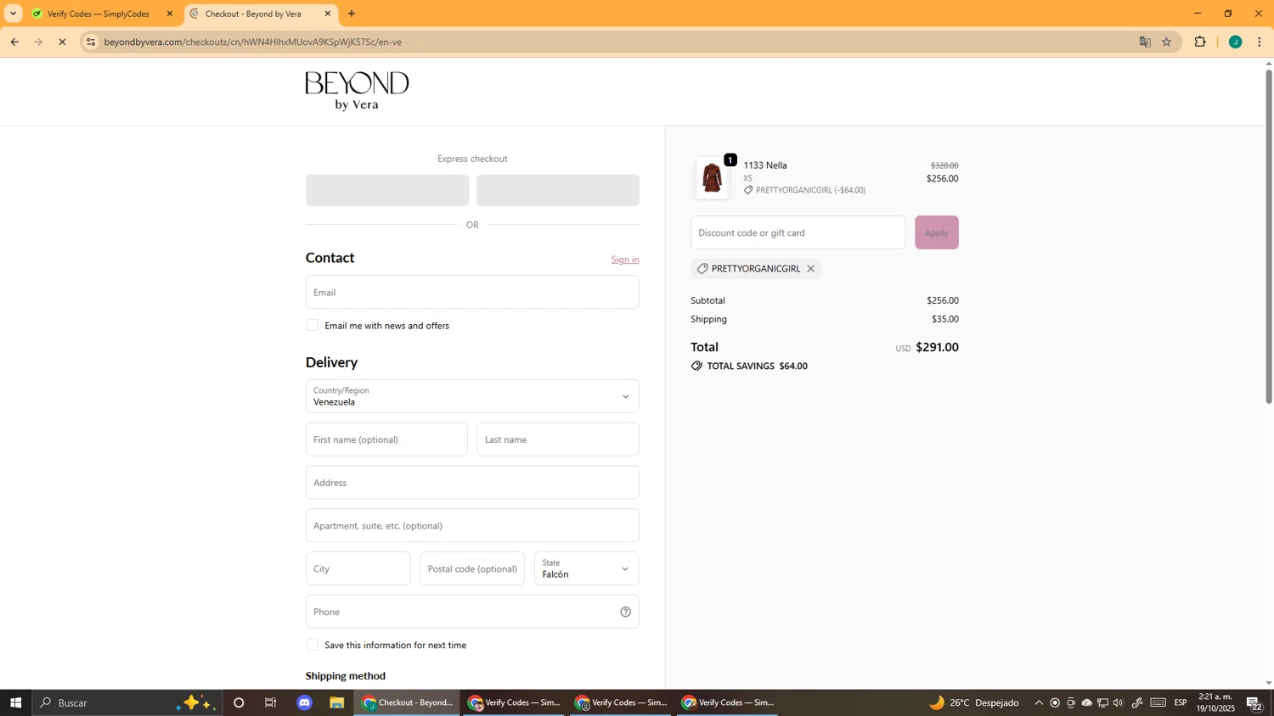1274x716 pixels.
Task: Go back to previous page
Action: [14, 42]
